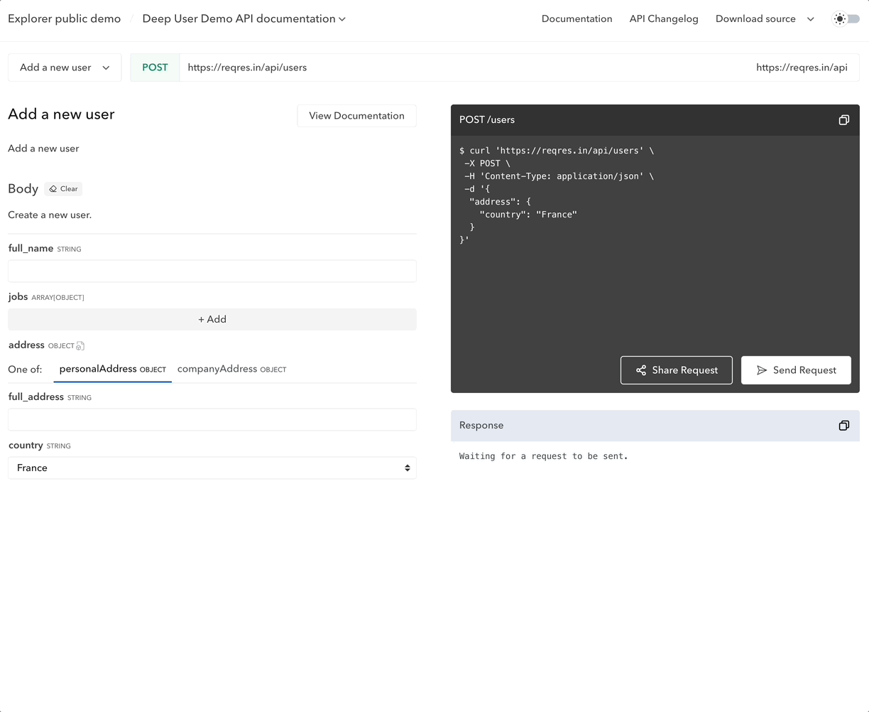Open the API Changelog link
Screen dimensions: 869x712
pyautogui.click(x=664, y=19)
